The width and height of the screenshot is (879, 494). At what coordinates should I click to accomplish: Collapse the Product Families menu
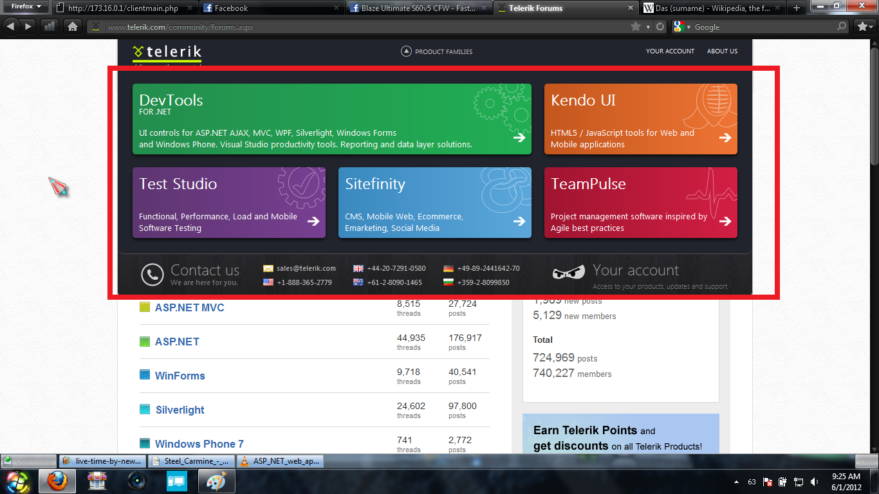coord(436,51)
